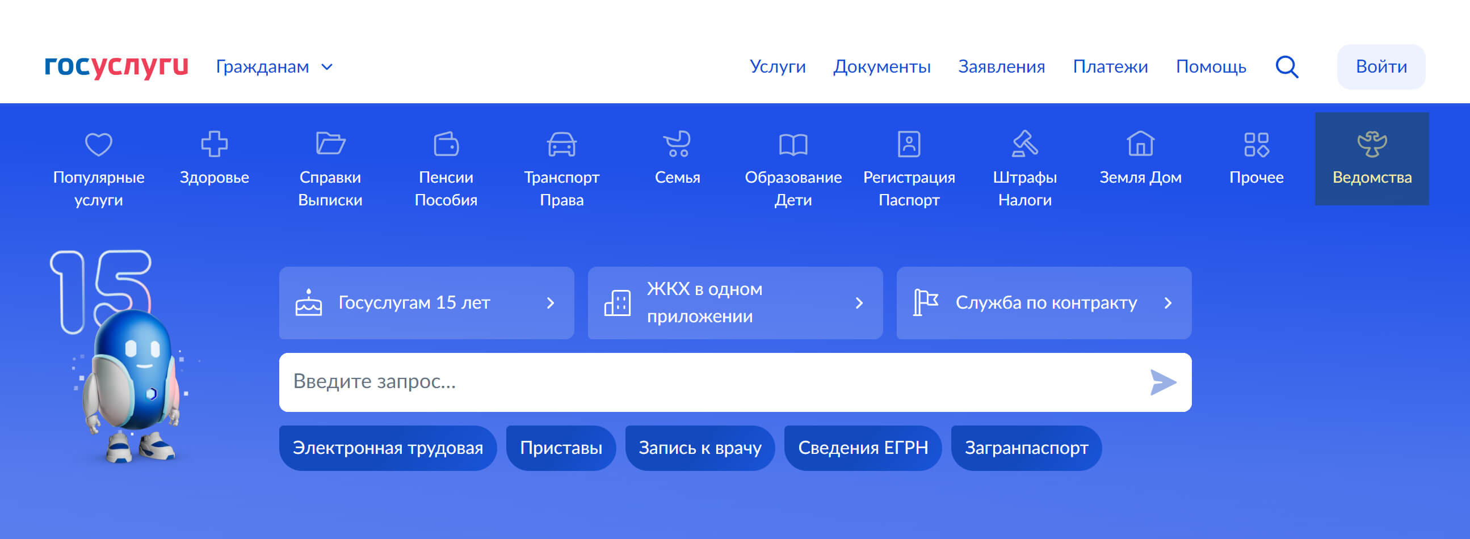Click the flag icon on Служба по контракту
The width and height of the screenshot is (1470, 539).
point(926,302)
